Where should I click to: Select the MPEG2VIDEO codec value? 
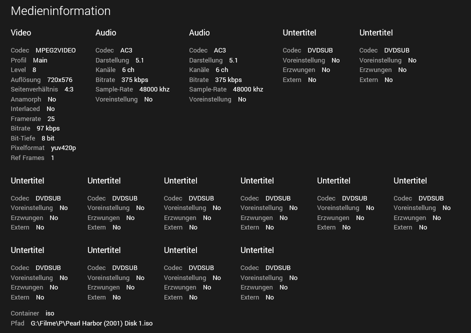55,50
